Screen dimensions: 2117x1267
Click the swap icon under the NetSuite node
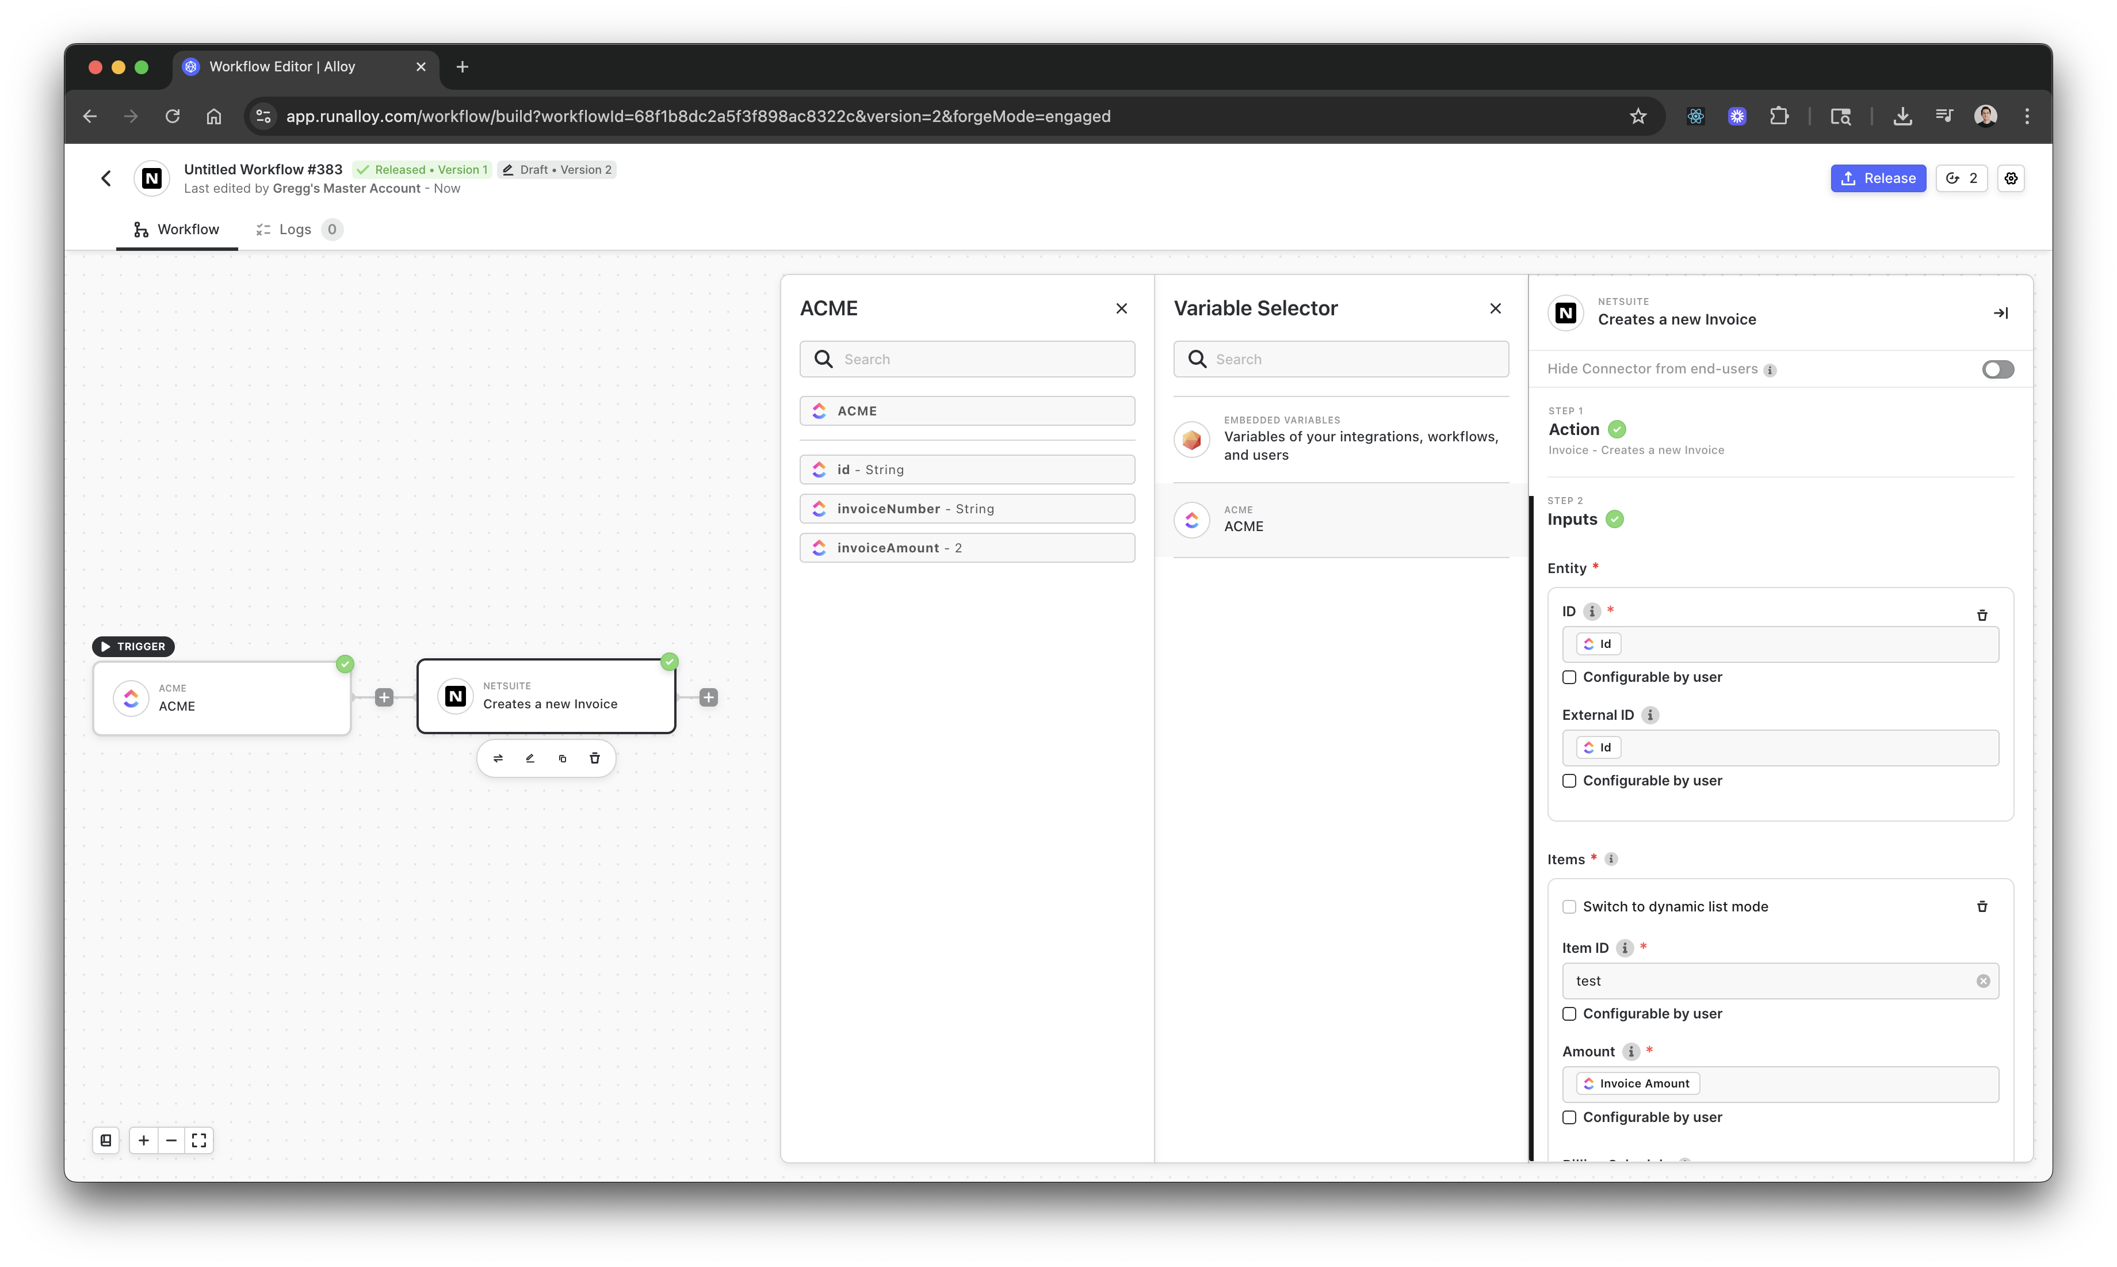coord(498,758)
